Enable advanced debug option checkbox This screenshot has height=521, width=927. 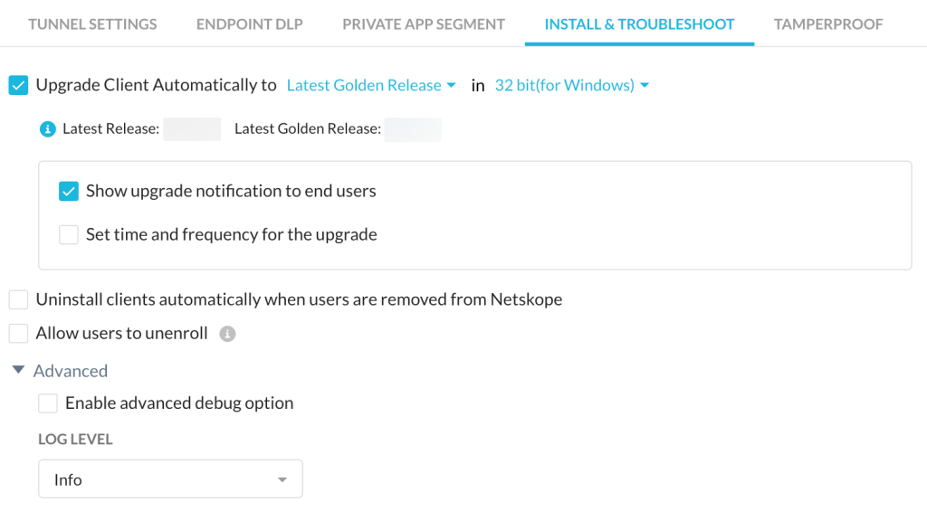pos(48,403)
